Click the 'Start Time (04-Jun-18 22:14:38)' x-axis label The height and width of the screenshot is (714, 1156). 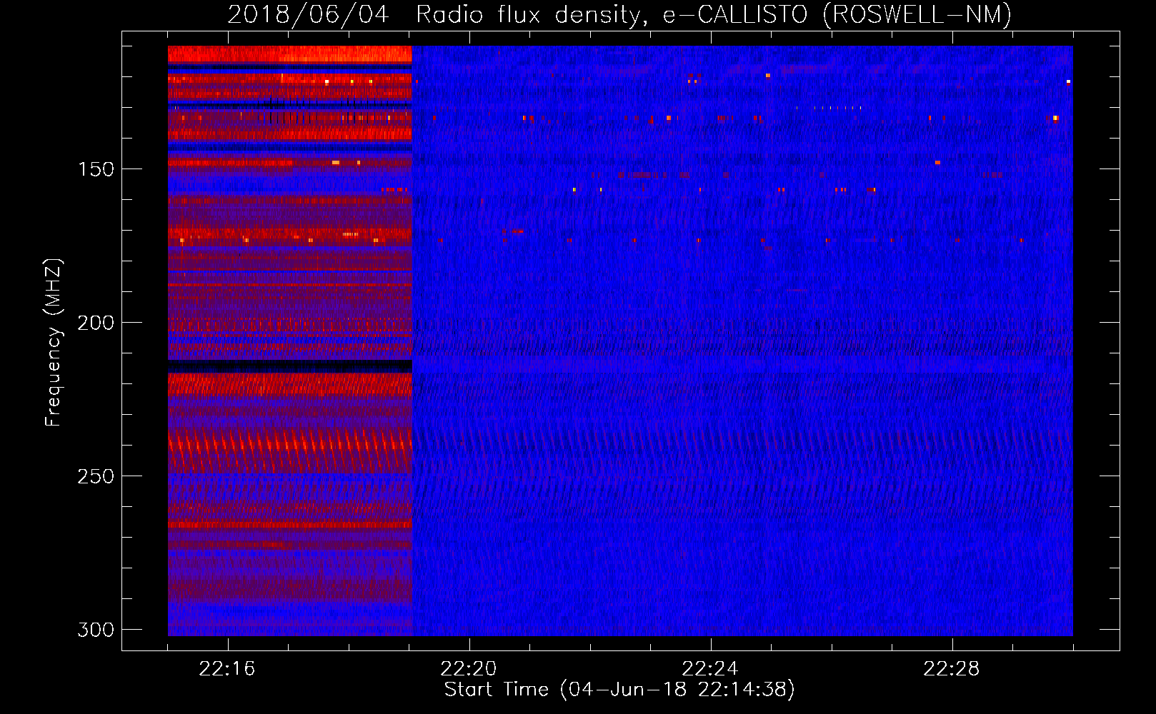click(619, 690)
